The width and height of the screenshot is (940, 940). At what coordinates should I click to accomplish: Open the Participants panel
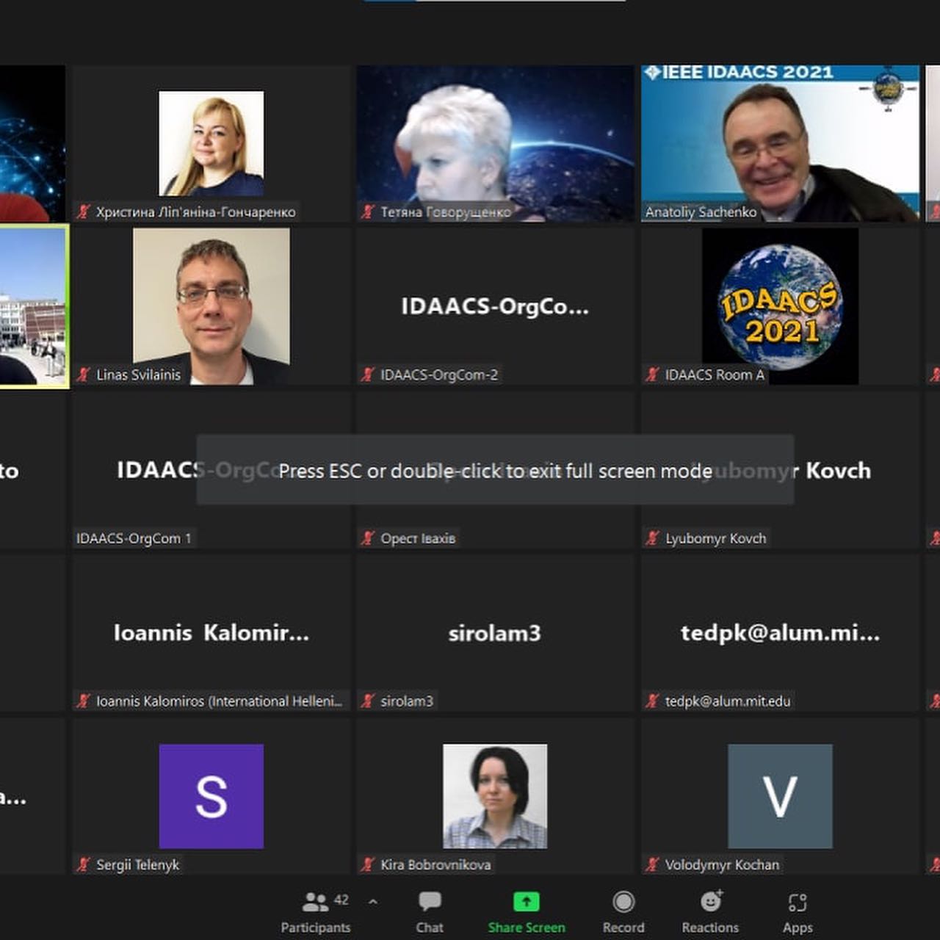pos(316,913)
